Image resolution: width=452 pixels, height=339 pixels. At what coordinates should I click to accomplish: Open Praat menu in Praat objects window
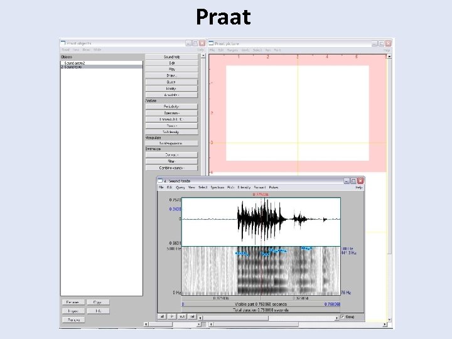65,50
